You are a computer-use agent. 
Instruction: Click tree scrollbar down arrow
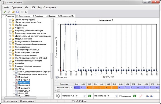[x=52, y=95]
